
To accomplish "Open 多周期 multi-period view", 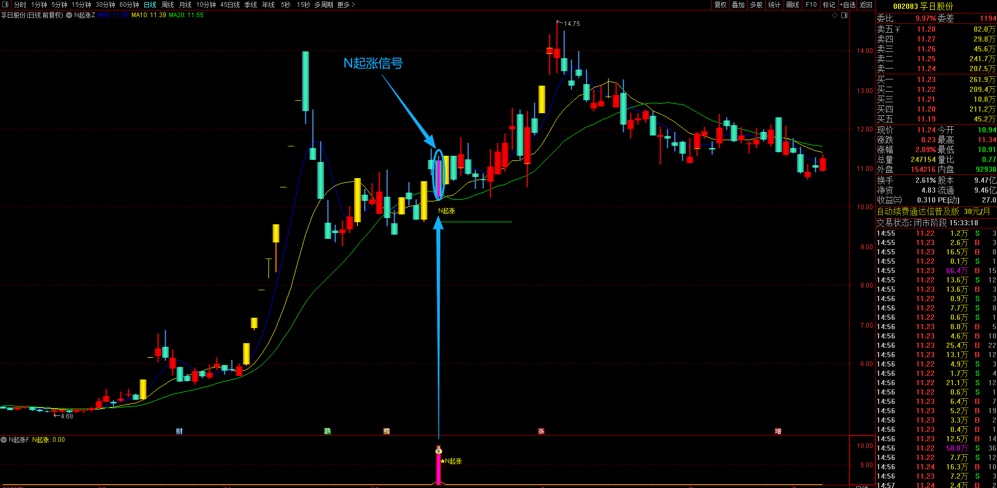I will click(324, 5).
